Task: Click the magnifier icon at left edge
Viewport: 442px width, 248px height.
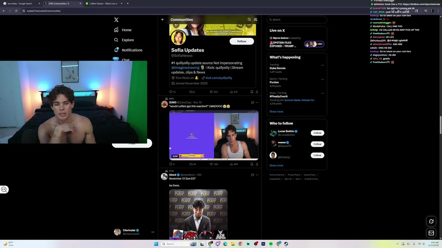Action: (x=4, y=189)
